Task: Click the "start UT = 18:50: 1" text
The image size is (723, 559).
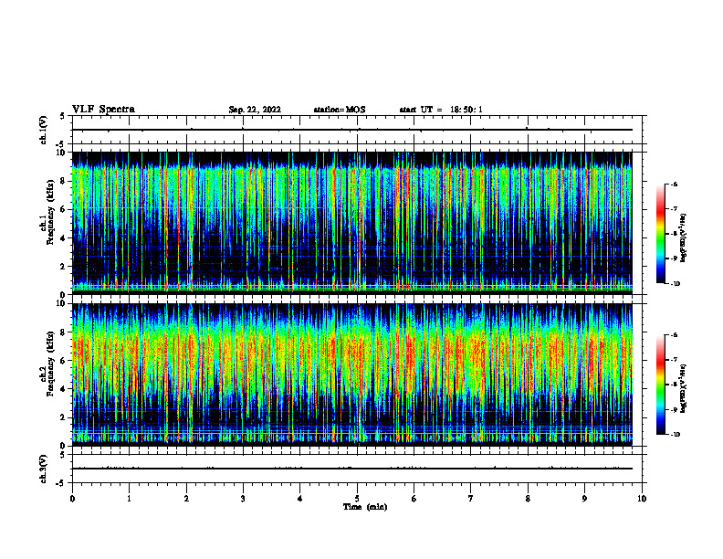Action: coord(441,110)
